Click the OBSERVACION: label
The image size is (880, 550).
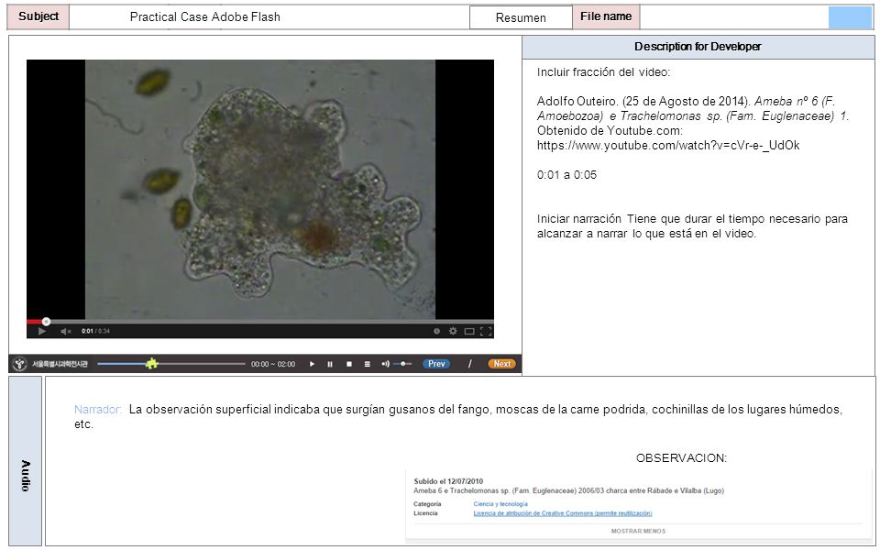tap(681, 458)
